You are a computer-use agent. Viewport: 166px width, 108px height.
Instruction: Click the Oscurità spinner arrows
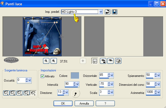coord(27,80)
